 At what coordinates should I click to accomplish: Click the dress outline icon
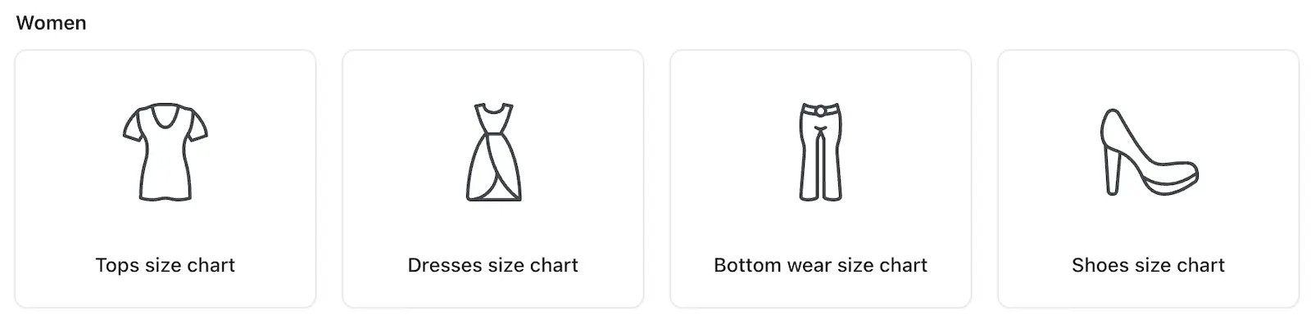[493, 152]
